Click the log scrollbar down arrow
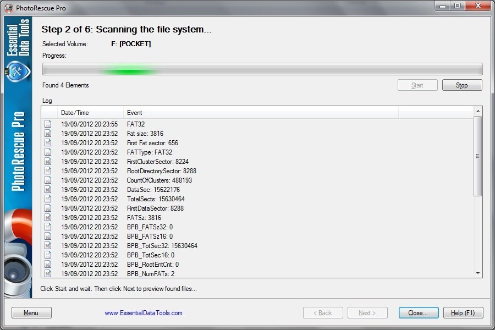This screenshot has height=330, width=495. (x=478, y=273)
